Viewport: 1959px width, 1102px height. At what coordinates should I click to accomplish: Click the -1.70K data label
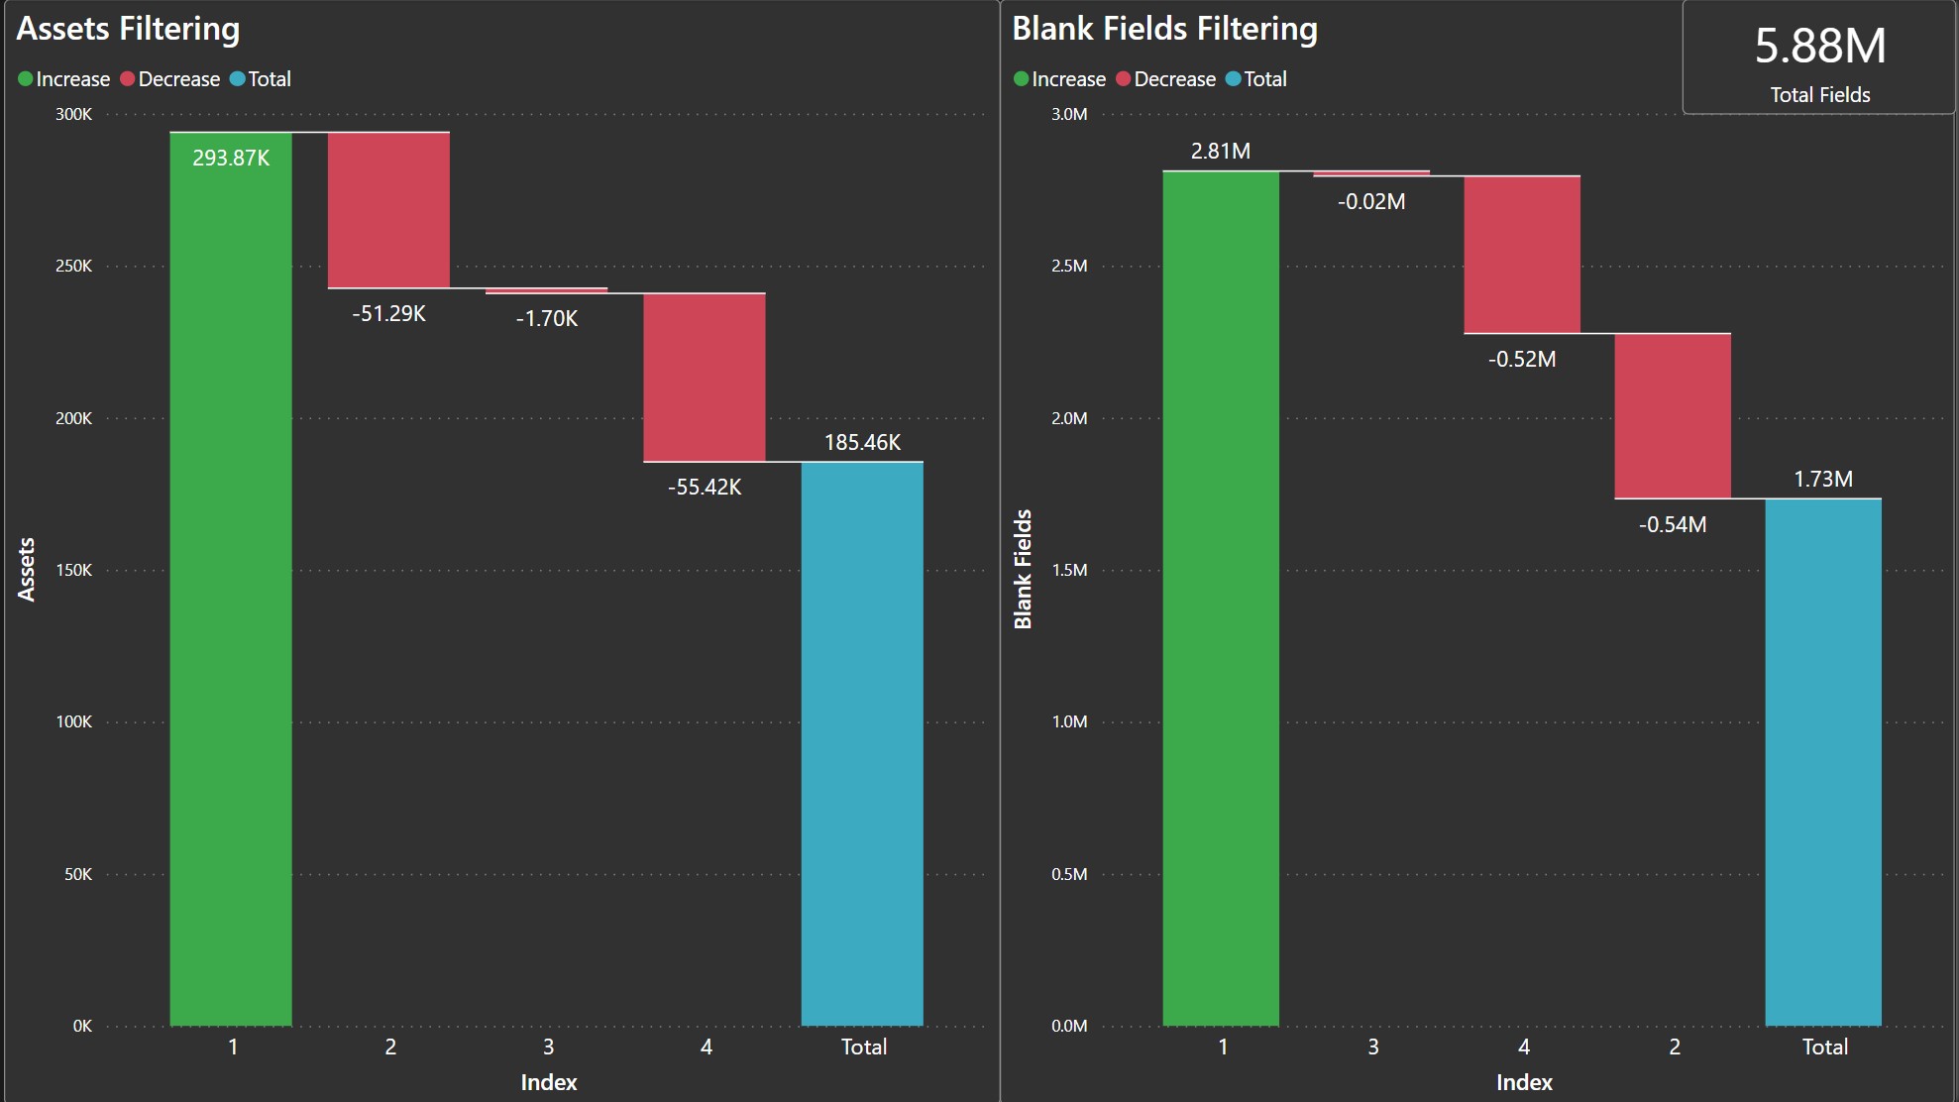547,318
